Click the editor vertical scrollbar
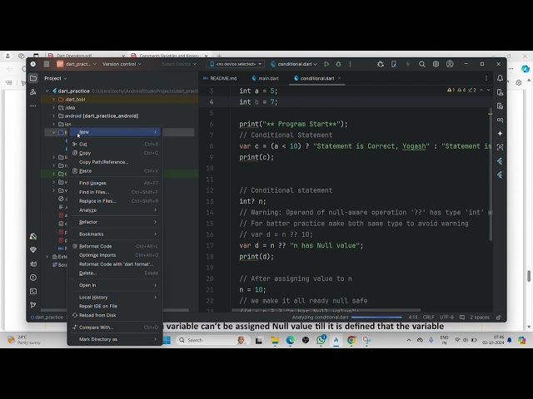533x399 pixels. pos(491,174)
